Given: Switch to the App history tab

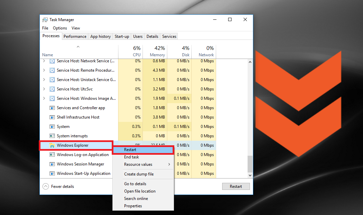Looking at the screenshot, I should click(x=100, y=37).
